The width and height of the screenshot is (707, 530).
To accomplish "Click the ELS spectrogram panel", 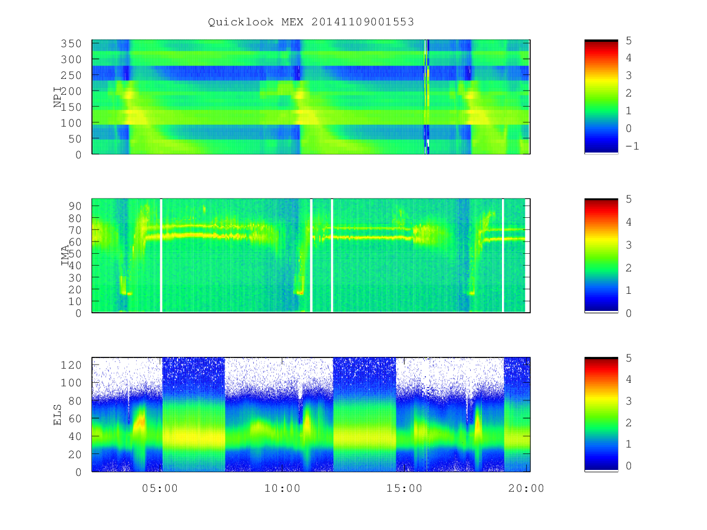I will 311,414.
